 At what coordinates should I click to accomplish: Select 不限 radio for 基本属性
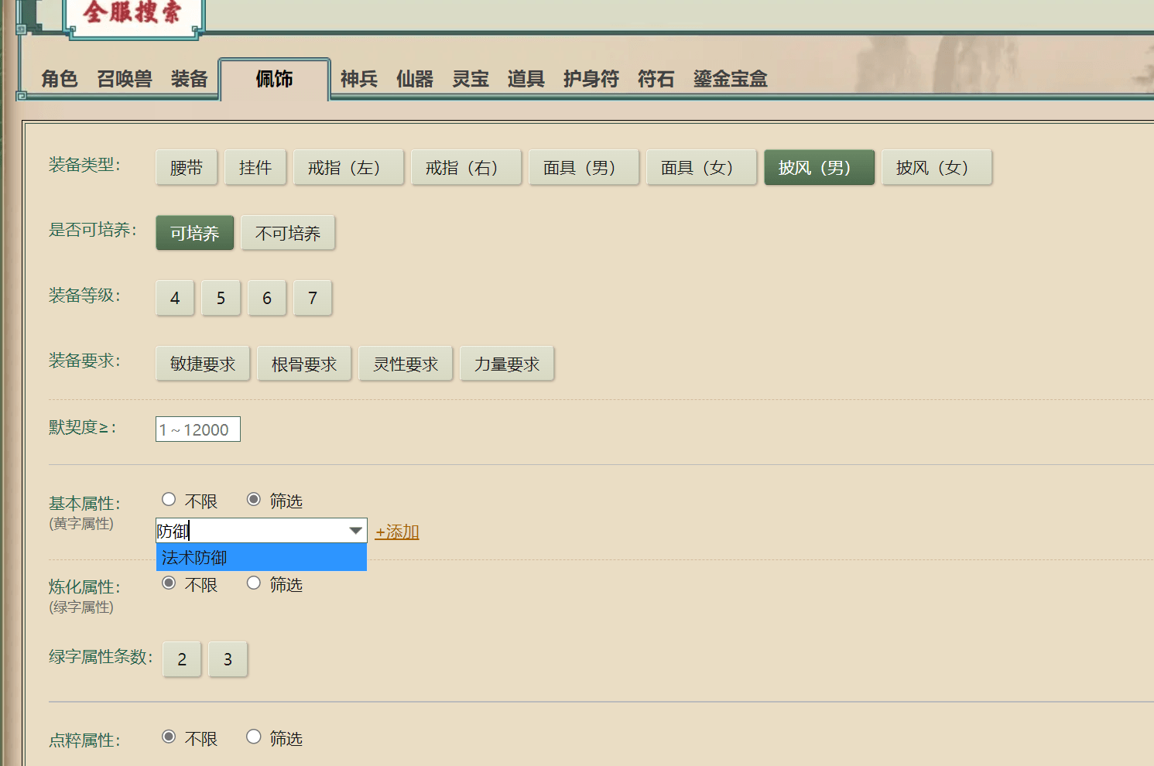(x=169, y=500)
